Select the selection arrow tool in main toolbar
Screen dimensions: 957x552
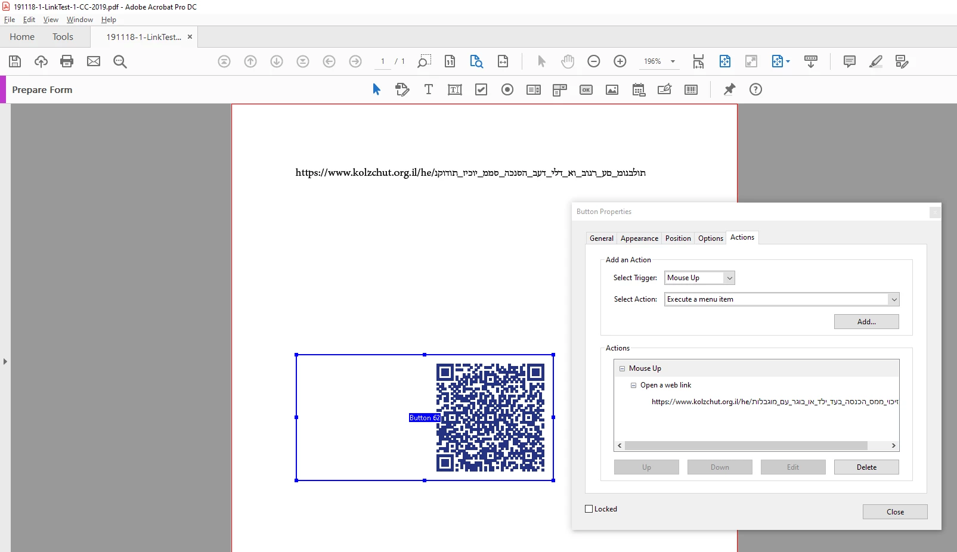click(541, 61)
